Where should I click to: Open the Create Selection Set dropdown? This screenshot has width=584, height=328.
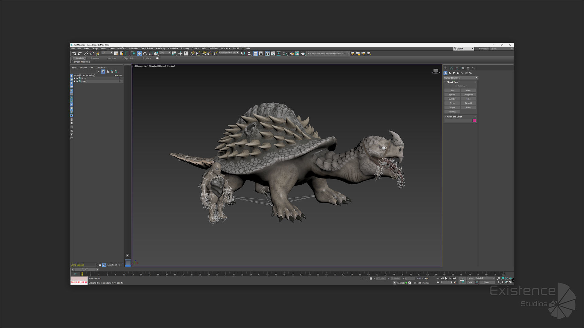click(x=229, y=53)
